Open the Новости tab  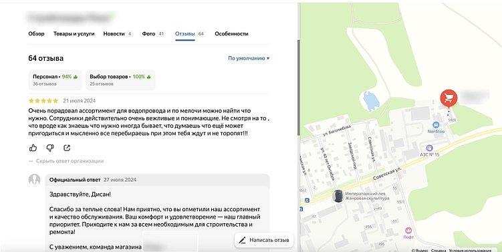point(118,33)
